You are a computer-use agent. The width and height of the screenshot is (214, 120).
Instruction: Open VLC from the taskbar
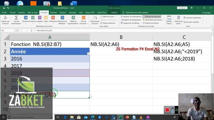pos(141,117)
